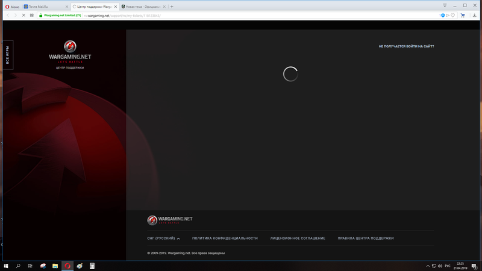Stop loading the page
482x271 pixels.
23,16
